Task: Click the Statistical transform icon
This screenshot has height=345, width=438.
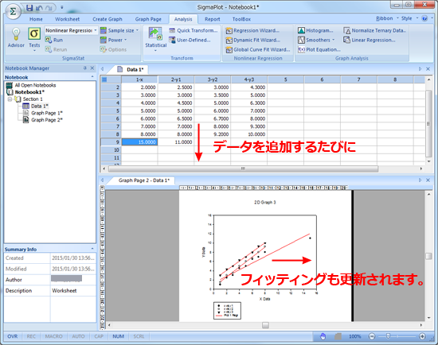Action: (x=155, y=33)
